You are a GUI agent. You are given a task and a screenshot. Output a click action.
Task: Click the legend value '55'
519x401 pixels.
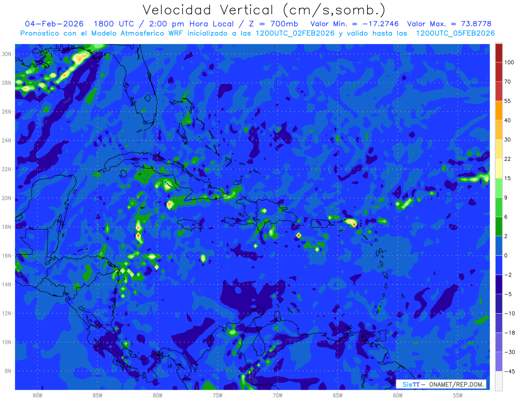[508, 101]
